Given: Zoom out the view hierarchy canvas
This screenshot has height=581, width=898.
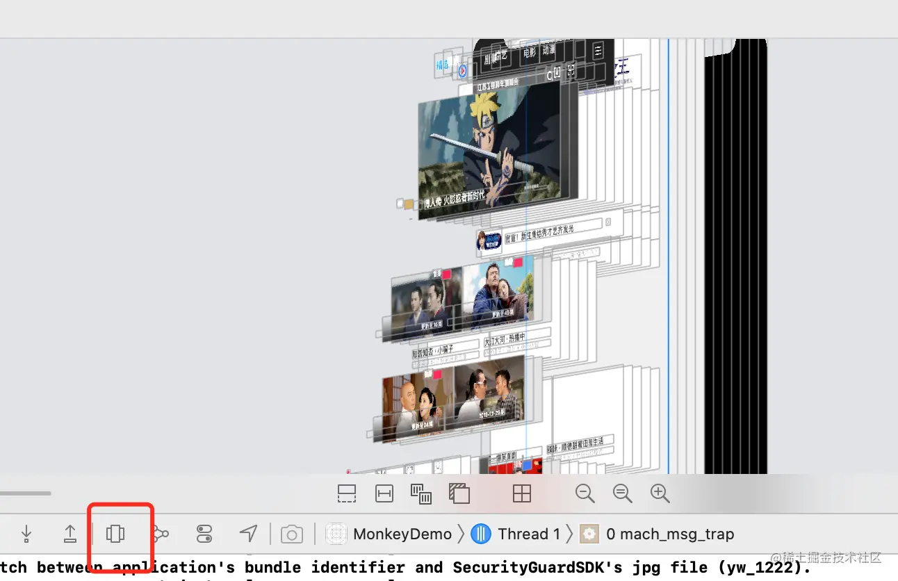Looking at the screenshot, I should [x=585, y=493].
